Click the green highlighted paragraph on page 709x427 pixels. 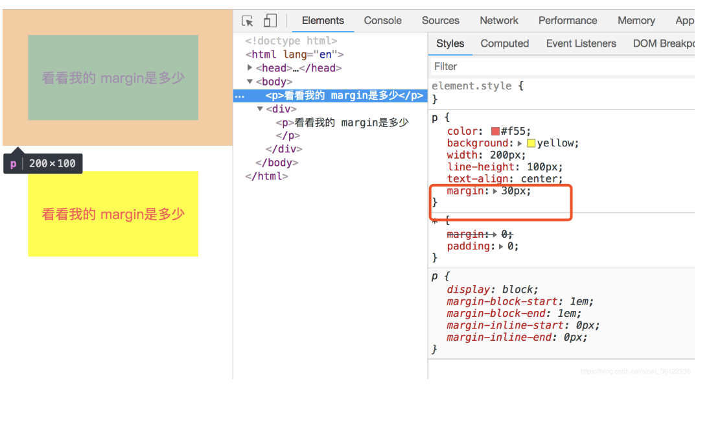(x=113, y=78)
